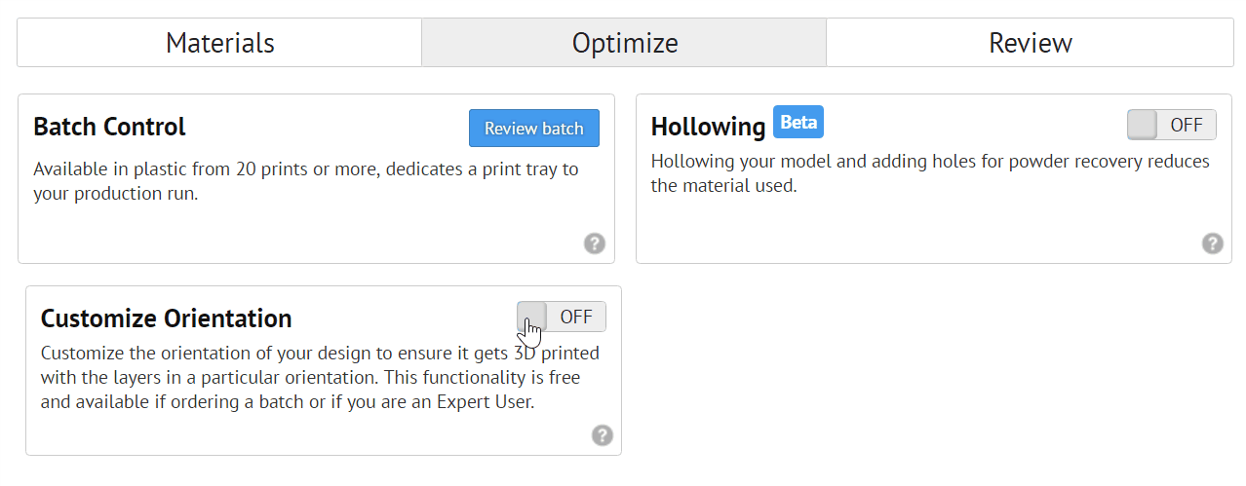This screenshot has width=1246, height=486.
Task: Click empty area of Hollowing card
Action: 916,229
